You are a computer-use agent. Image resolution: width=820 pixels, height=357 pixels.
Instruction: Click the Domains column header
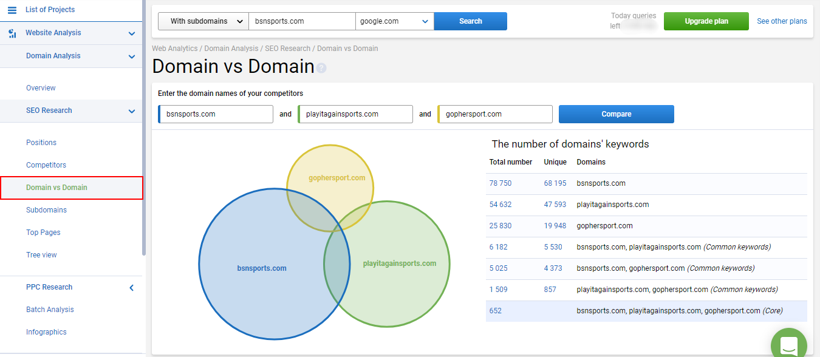click(591, 162)
